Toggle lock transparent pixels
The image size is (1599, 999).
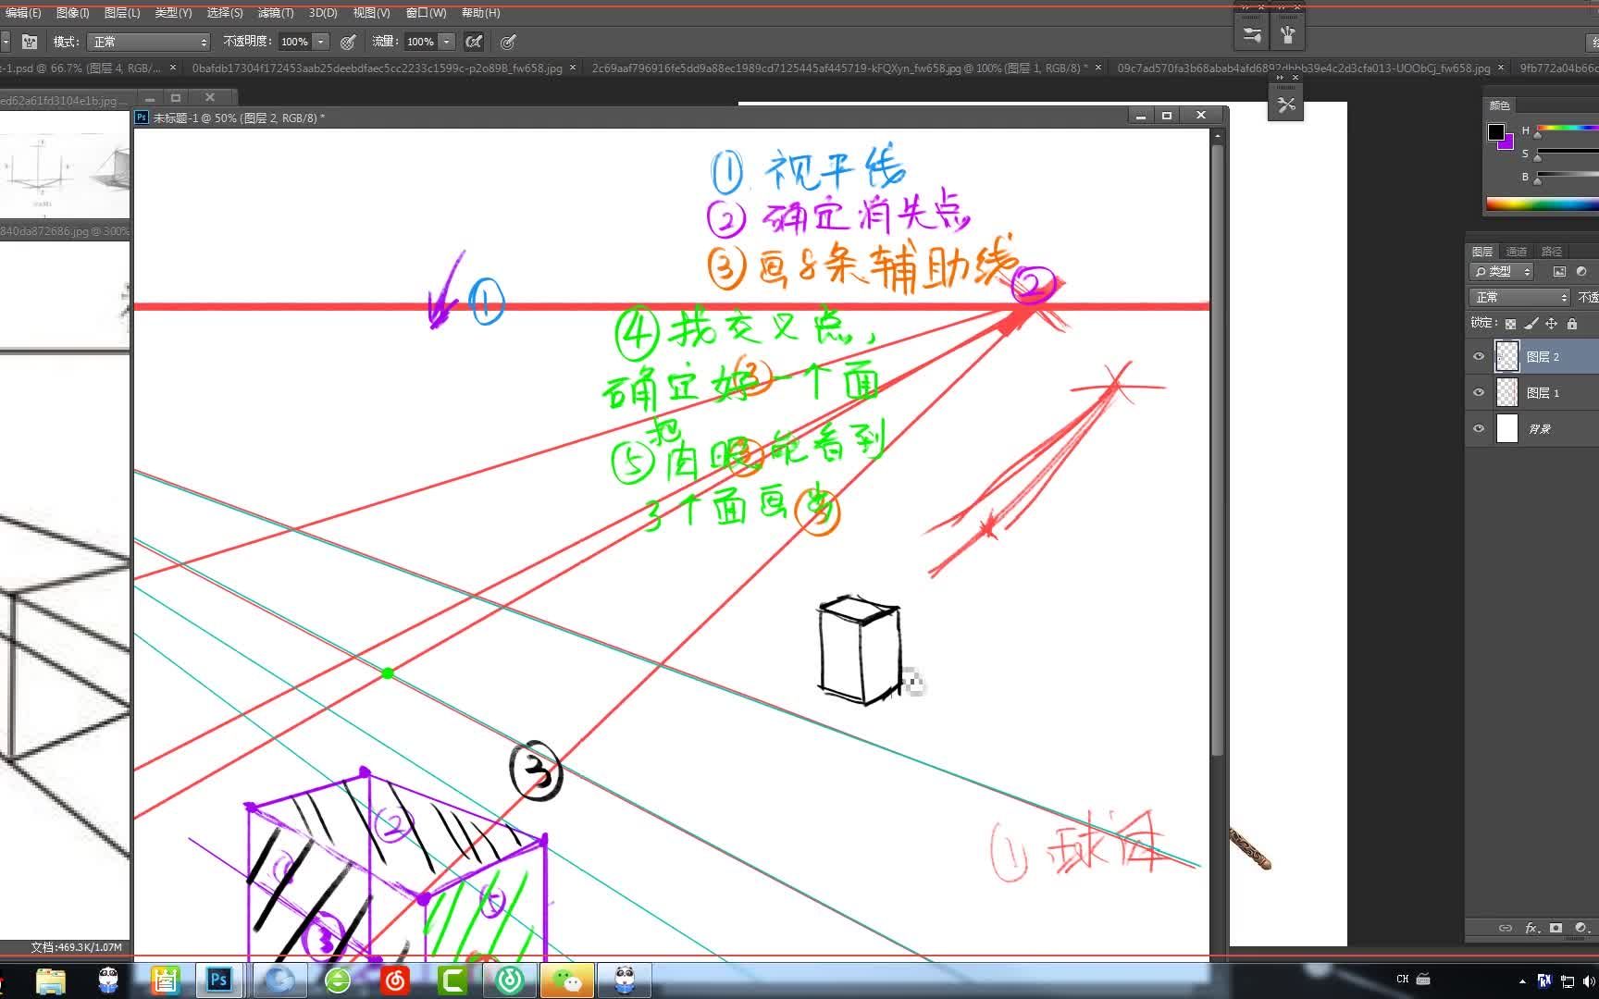pyautogui.click(x=1510, y=324)
